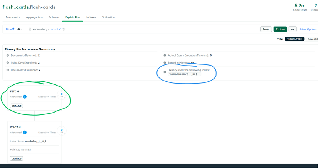The height and width of the screenshot is (168, 318).
Task: Click the Documents Examined info icon
Action: pos(8,70)
